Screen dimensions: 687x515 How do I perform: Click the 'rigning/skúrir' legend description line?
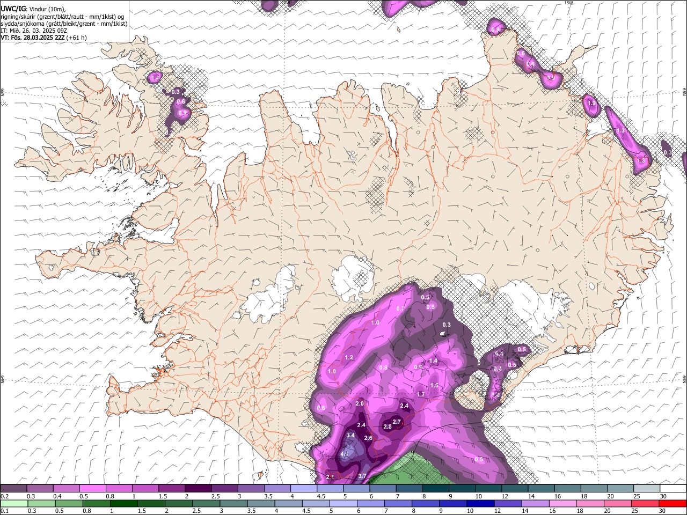(62, 17)
